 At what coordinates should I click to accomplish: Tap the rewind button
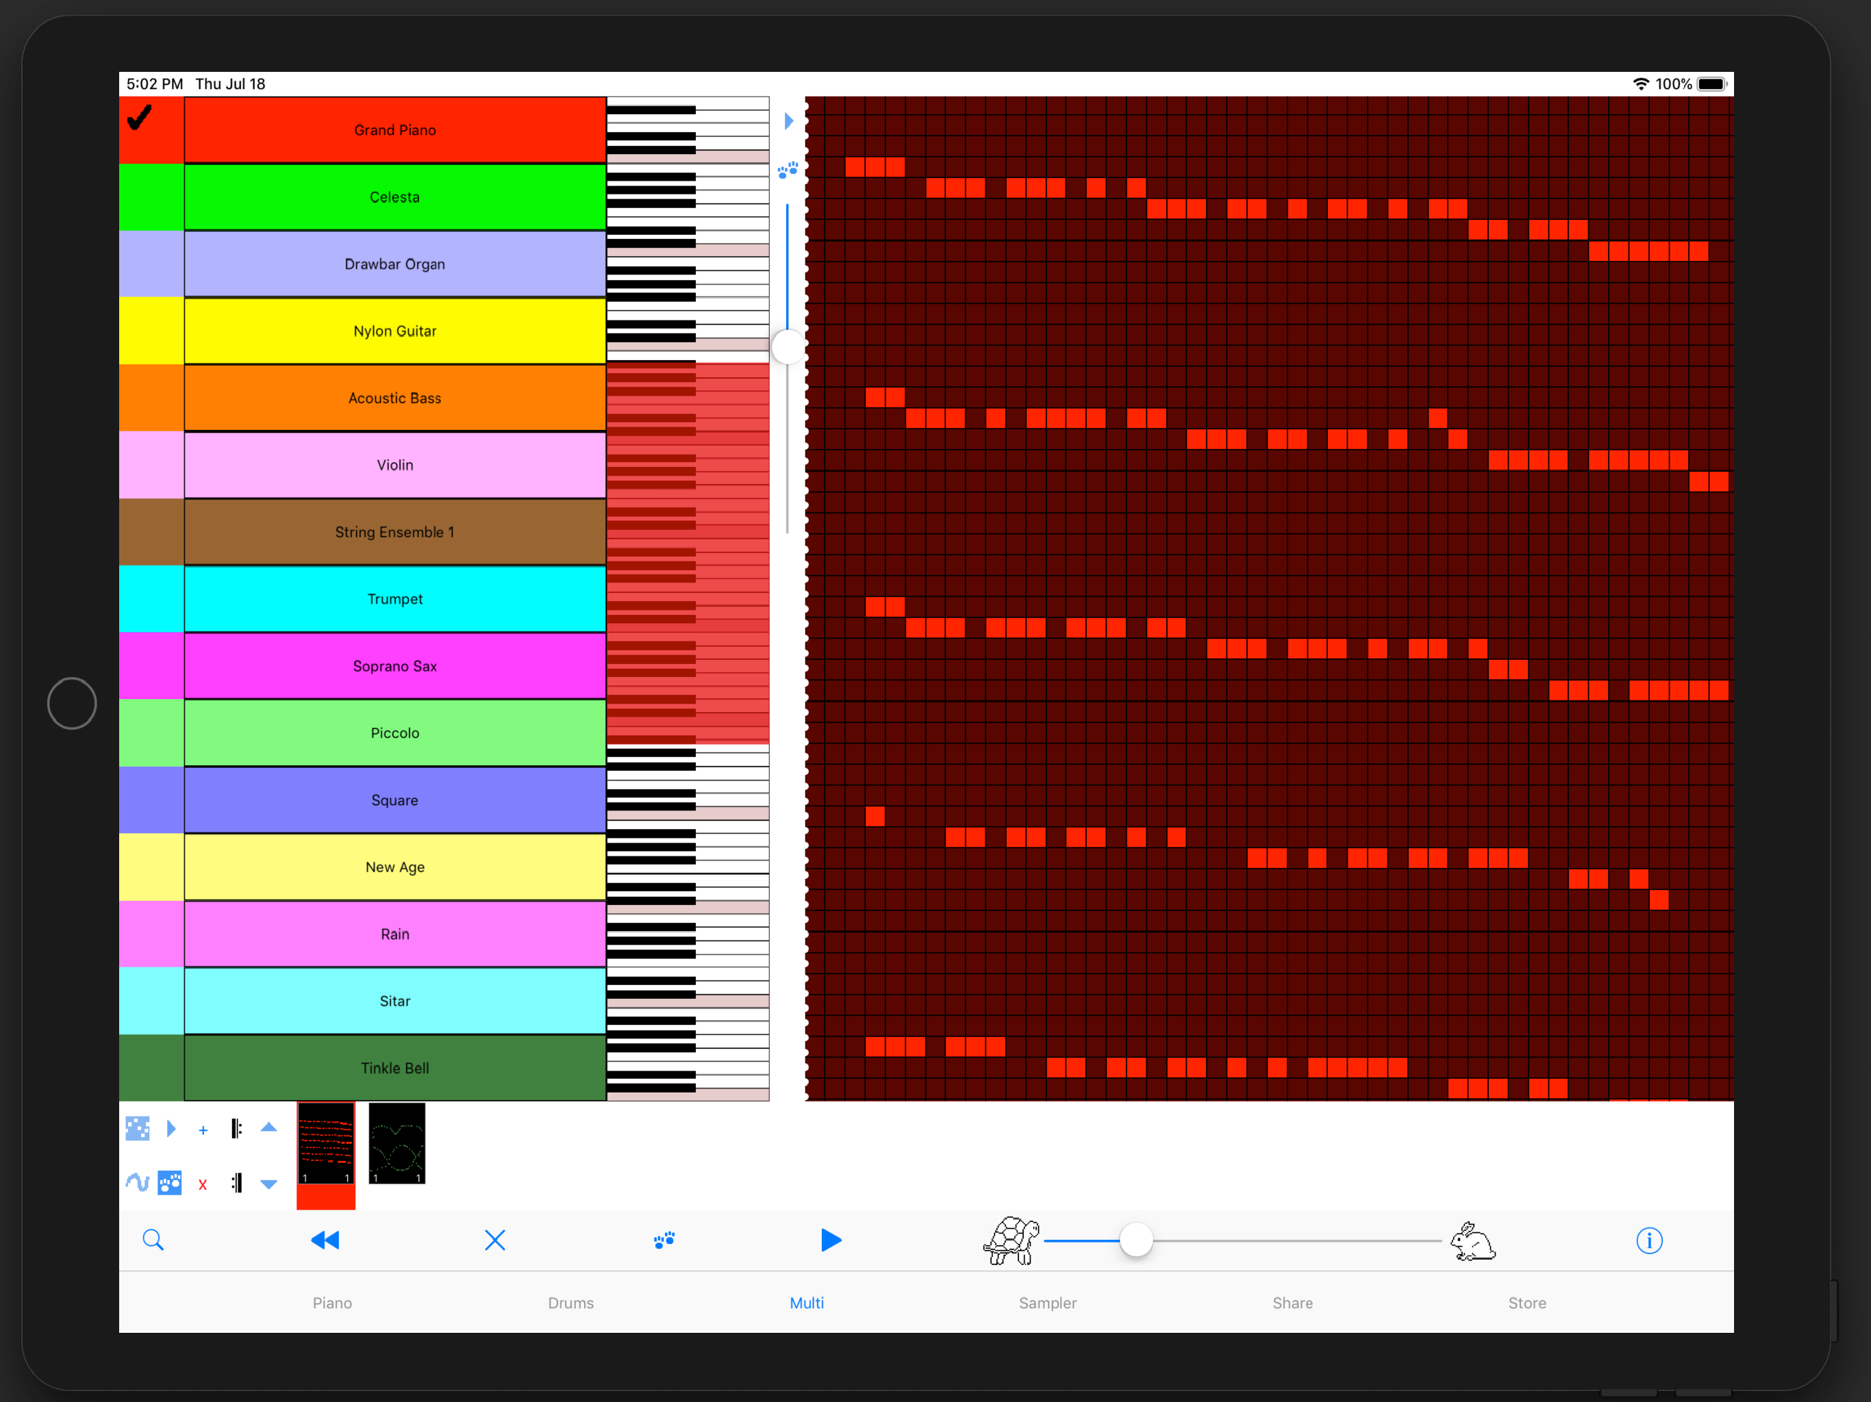pos(324,1240)
